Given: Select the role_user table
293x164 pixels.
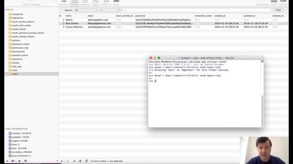Looking at the screenshot, I should [16, 67].
